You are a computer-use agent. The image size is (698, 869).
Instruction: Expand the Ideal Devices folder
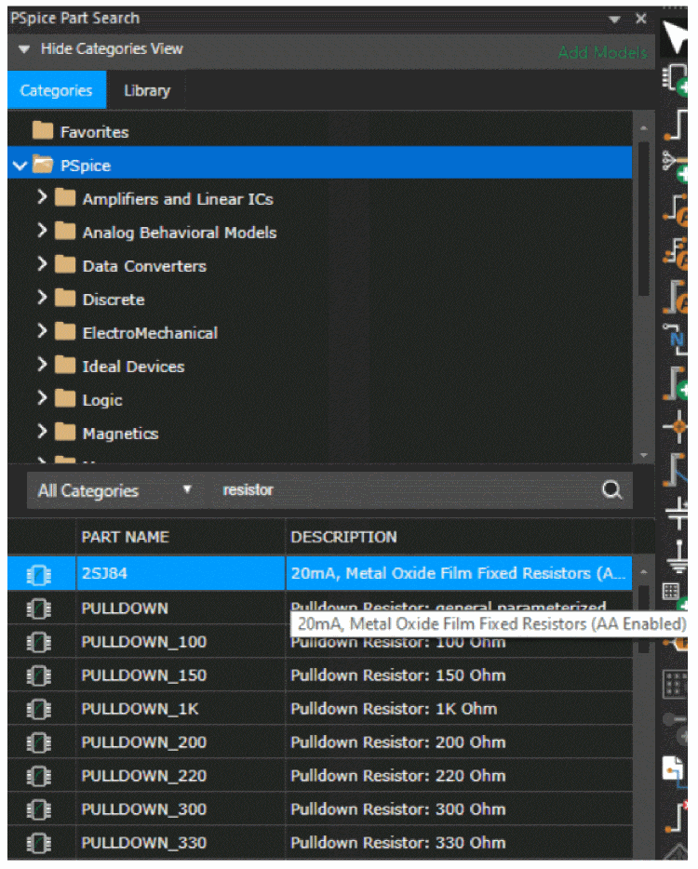point(42,364)
